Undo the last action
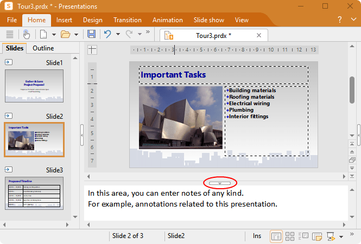Viewport: 361px width, 244px height. pos(107,34)
